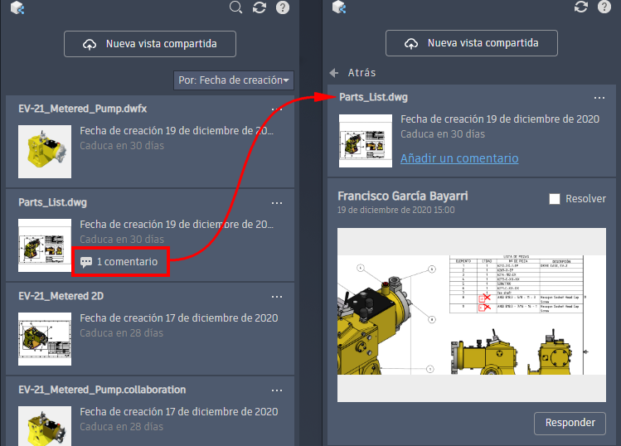Screen dimensions: 621x446
Task: Go back using the Atrás arrow
Action: coord(334,72)
